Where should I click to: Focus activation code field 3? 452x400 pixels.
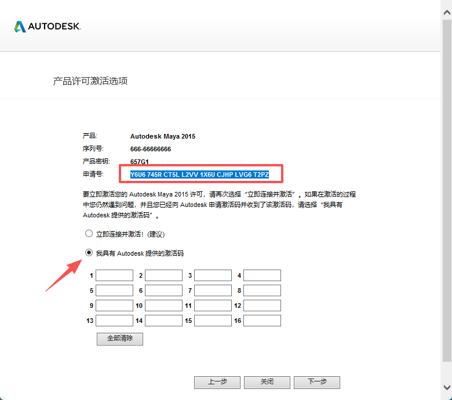coord(213,275)
